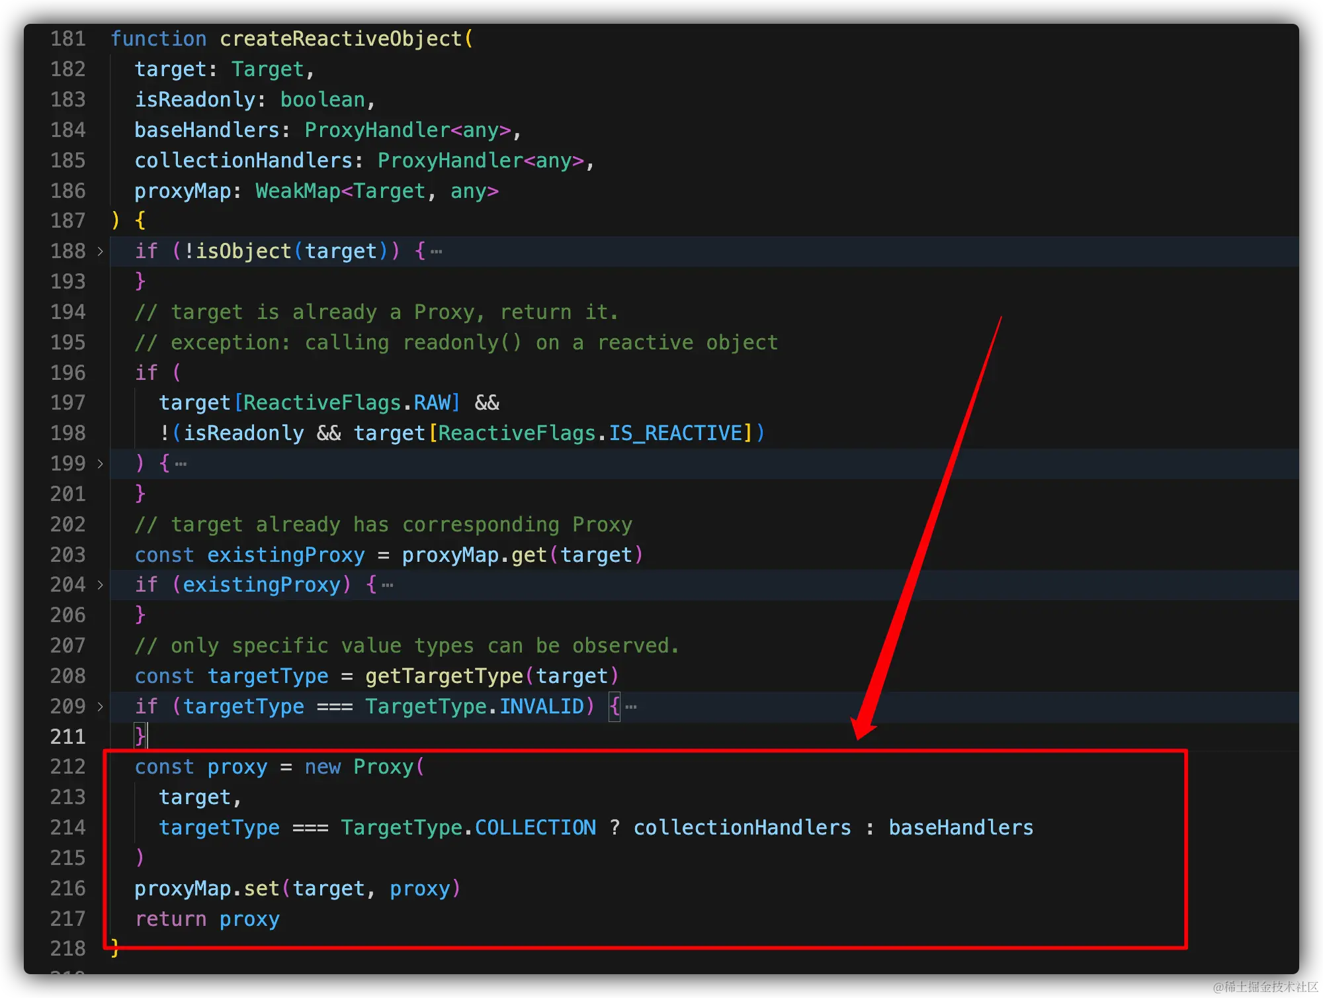Place cursor after closing brace on line 211

146,737
